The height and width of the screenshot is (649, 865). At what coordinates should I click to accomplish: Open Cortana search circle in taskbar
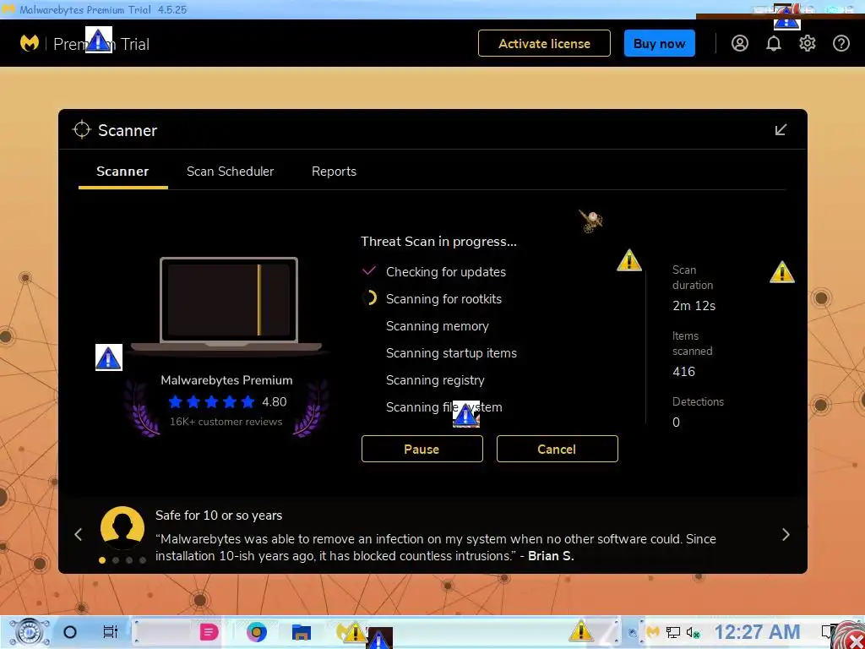tap(70, 632)
